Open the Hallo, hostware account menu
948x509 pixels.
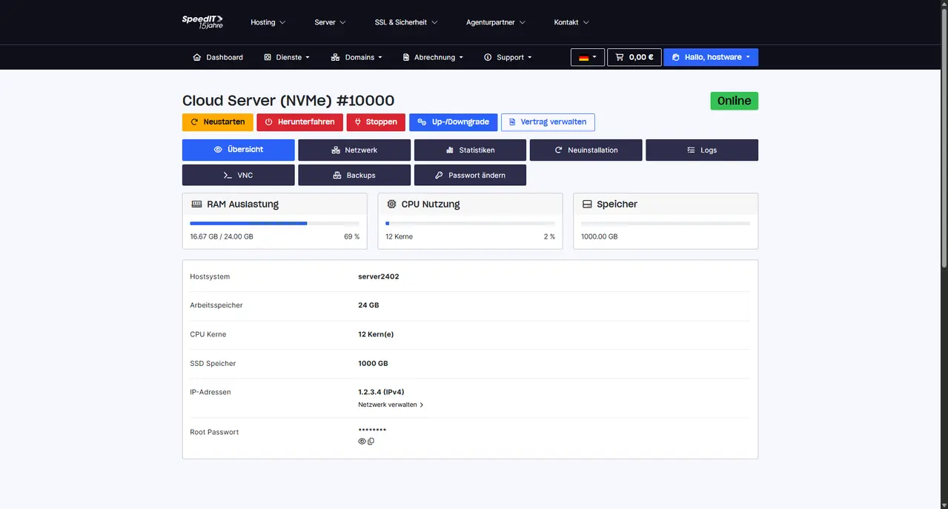point(711,57)
